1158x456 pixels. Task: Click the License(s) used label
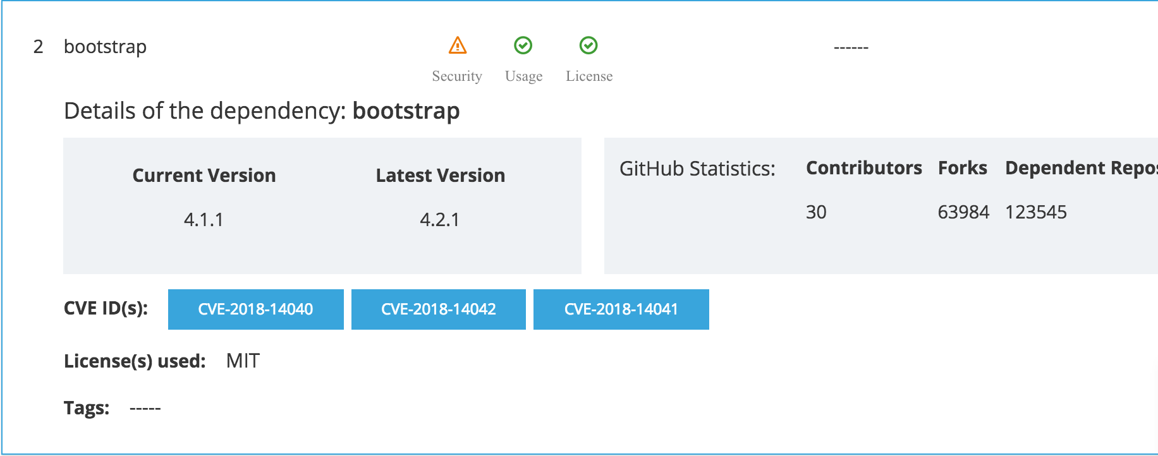point(135,361)
